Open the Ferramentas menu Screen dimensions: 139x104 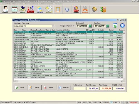pyautogui.click(x=59, y=4)
